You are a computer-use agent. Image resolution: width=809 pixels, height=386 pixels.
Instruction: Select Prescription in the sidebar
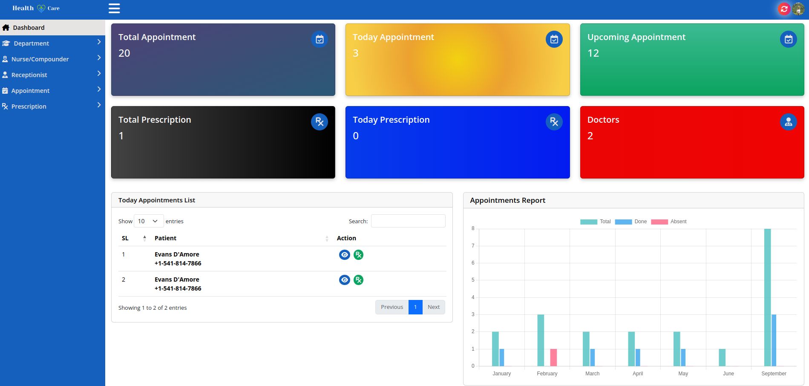tap(52, 107)
